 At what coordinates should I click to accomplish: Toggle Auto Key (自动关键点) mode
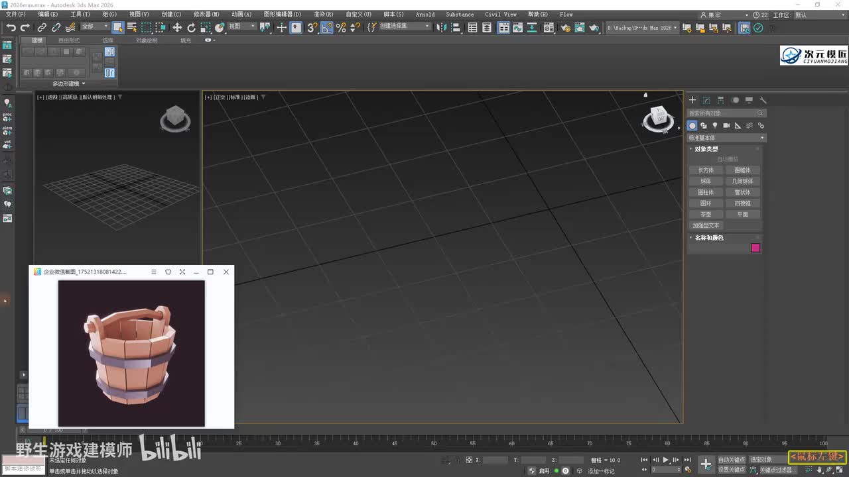coord(731,460)
